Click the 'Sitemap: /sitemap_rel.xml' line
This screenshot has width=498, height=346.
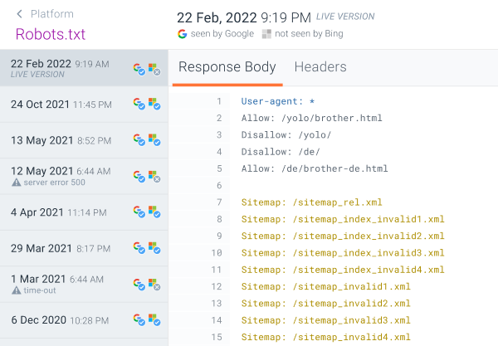(311, 202)
